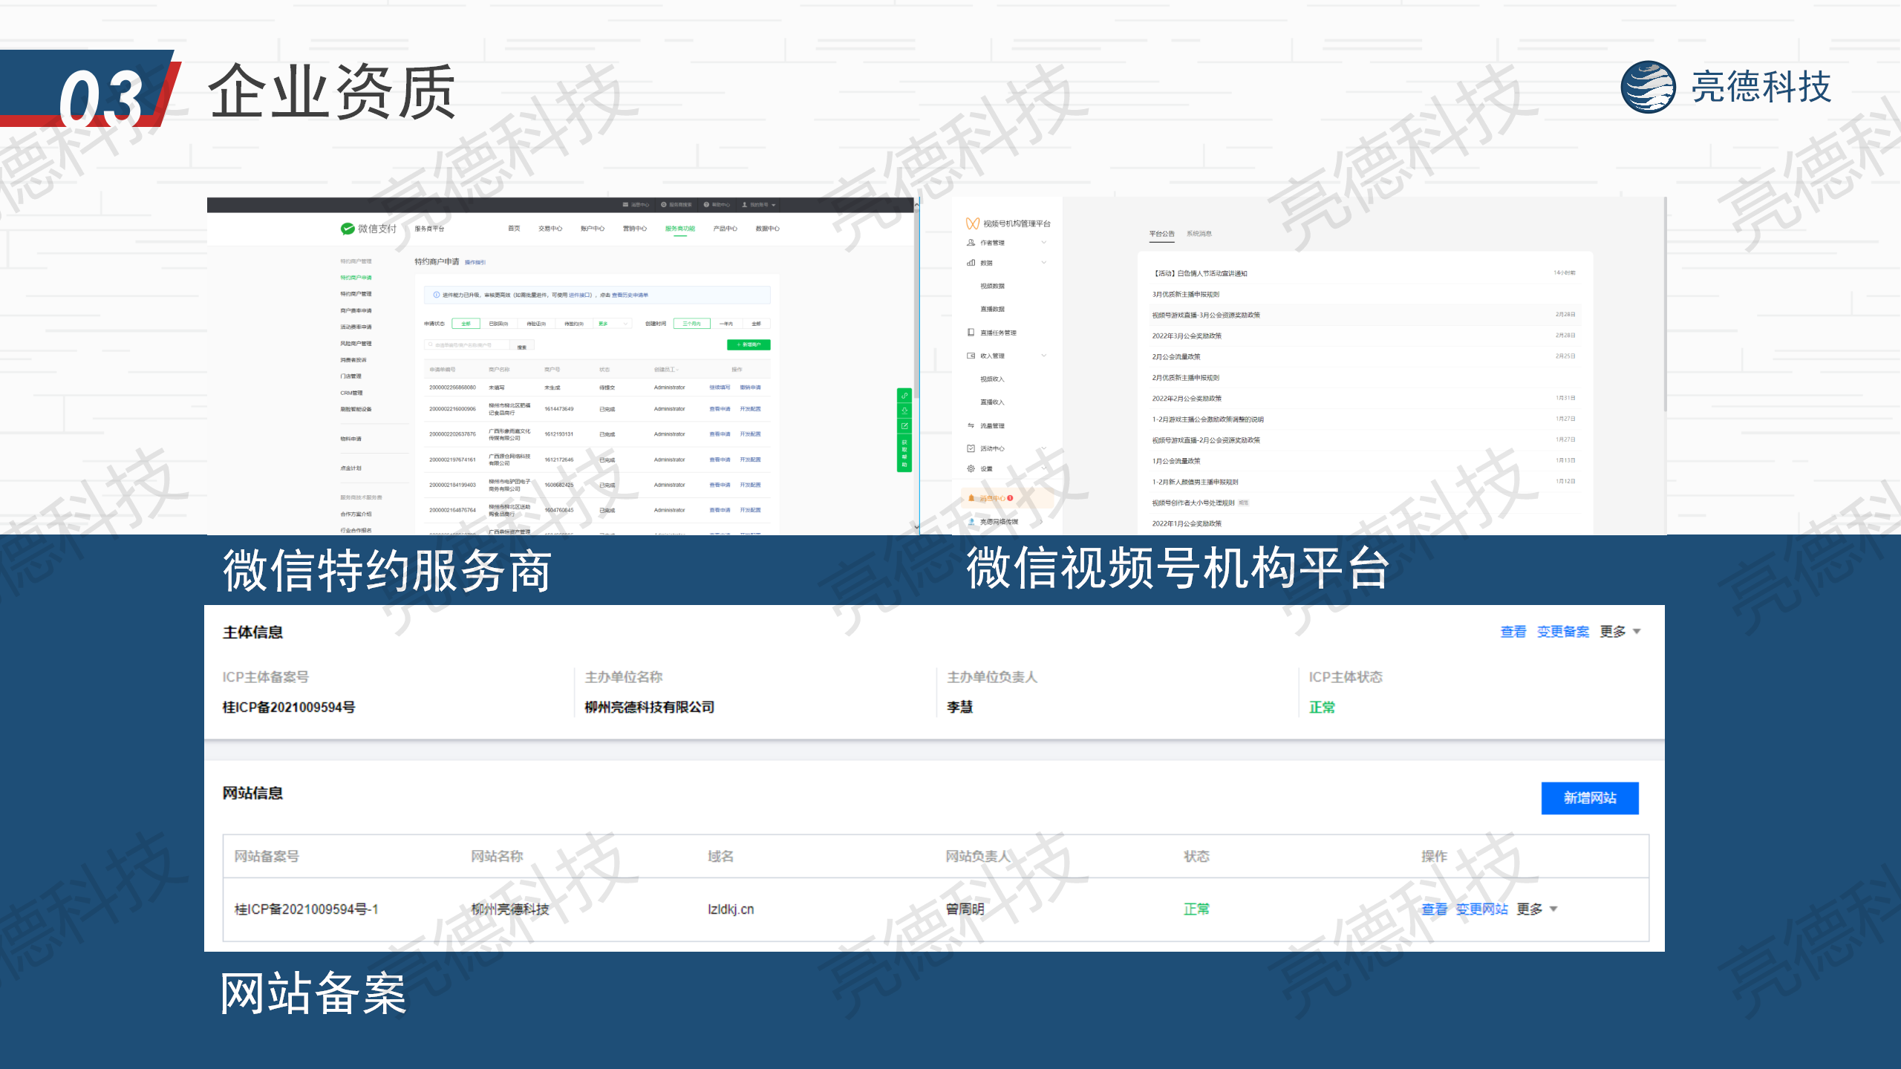Image resolution: width=1901 pixels, height=1069 pixels.
Task: Click the 设置 gear icon in 视频号机构管理平台
Action: (971, 469)
